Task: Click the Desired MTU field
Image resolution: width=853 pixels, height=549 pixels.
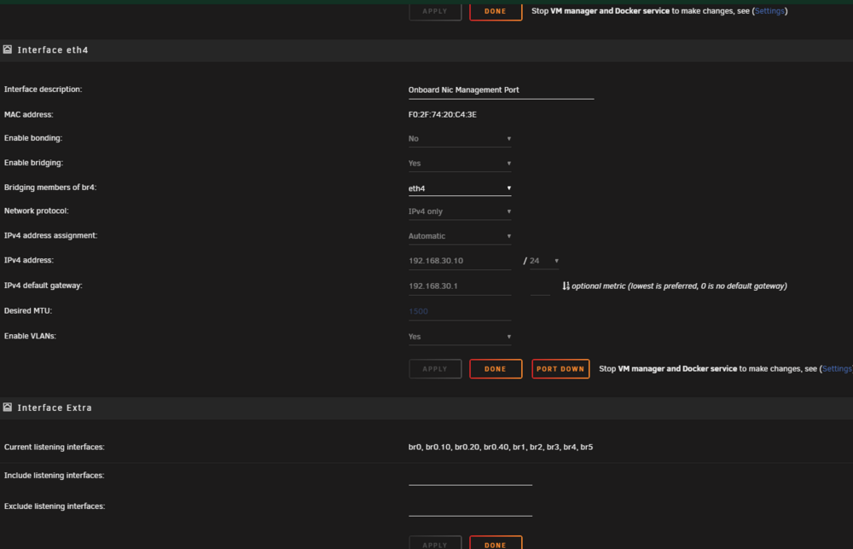Action: click(x=460, y=311)
